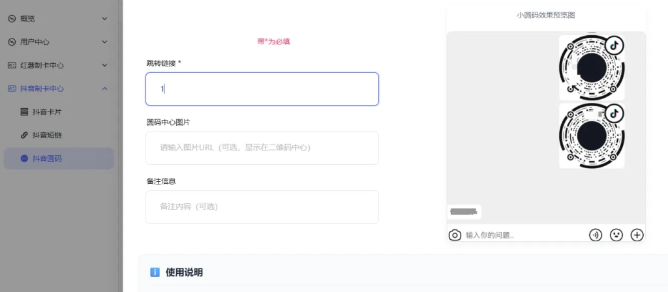Focus the 备注信息 input field

[x=262, y=207]
